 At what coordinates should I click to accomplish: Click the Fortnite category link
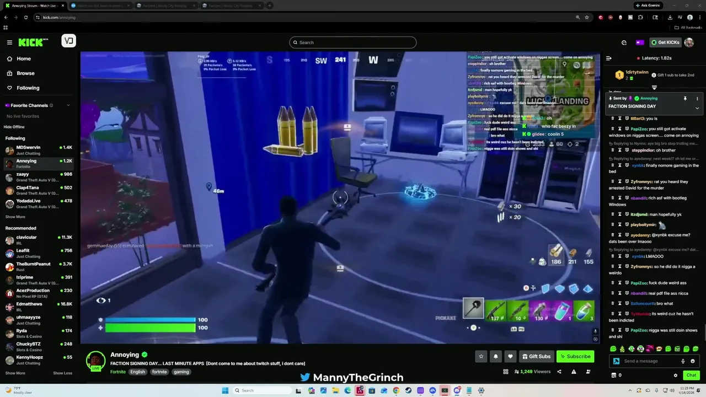(x=118, y=372)
